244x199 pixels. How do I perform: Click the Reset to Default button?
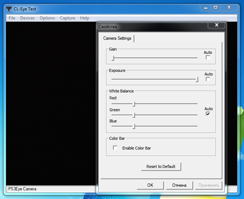(x=161, y=166)
